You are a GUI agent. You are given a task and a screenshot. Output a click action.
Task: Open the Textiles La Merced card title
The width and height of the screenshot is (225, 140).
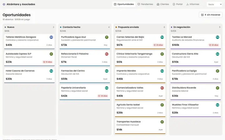pyautogui.click(x=182, y=37)
